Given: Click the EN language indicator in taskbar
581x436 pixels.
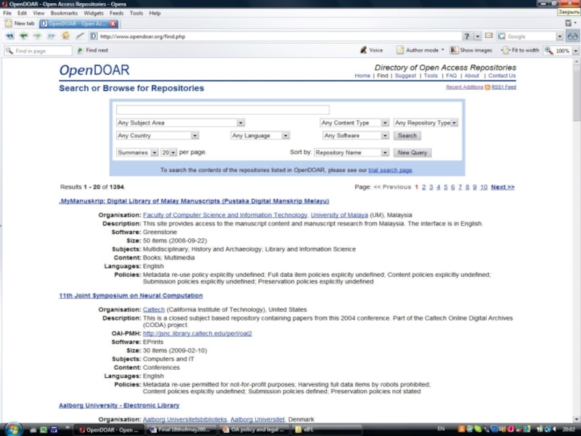Looking at the screenshot, I should pyautogui.click(x=441, y=429).
